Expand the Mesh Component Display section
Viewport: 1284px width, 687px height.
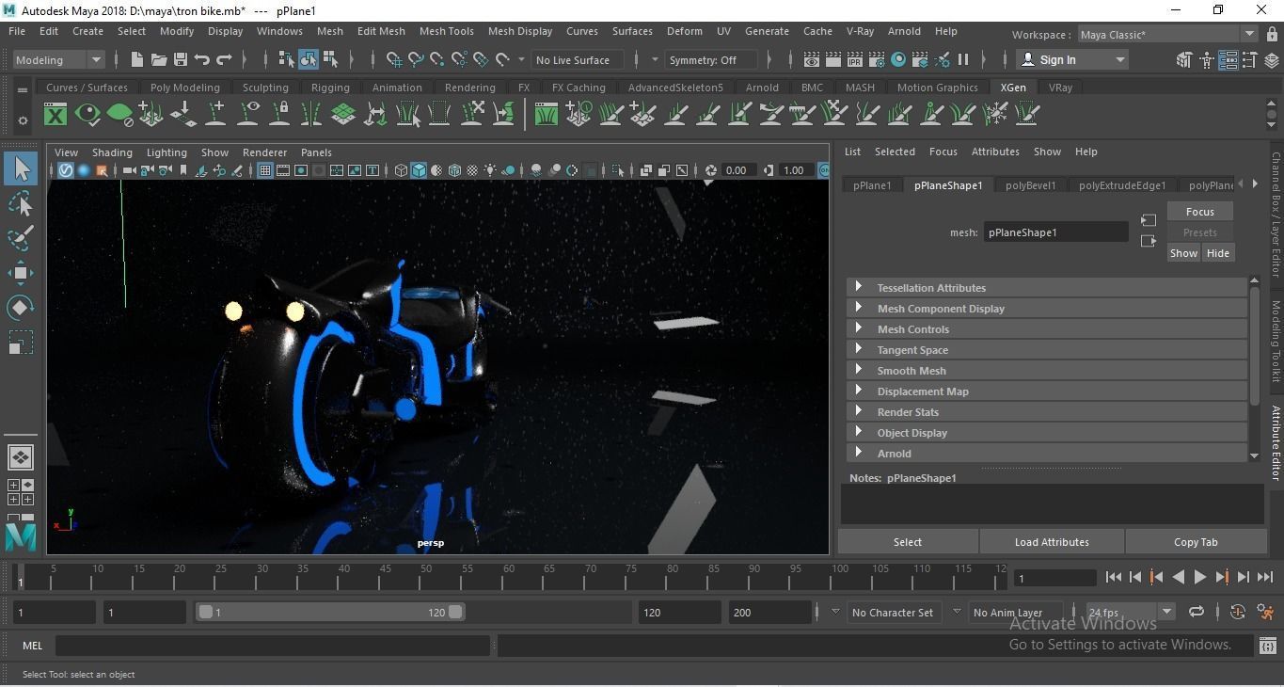click(1047, 309)
